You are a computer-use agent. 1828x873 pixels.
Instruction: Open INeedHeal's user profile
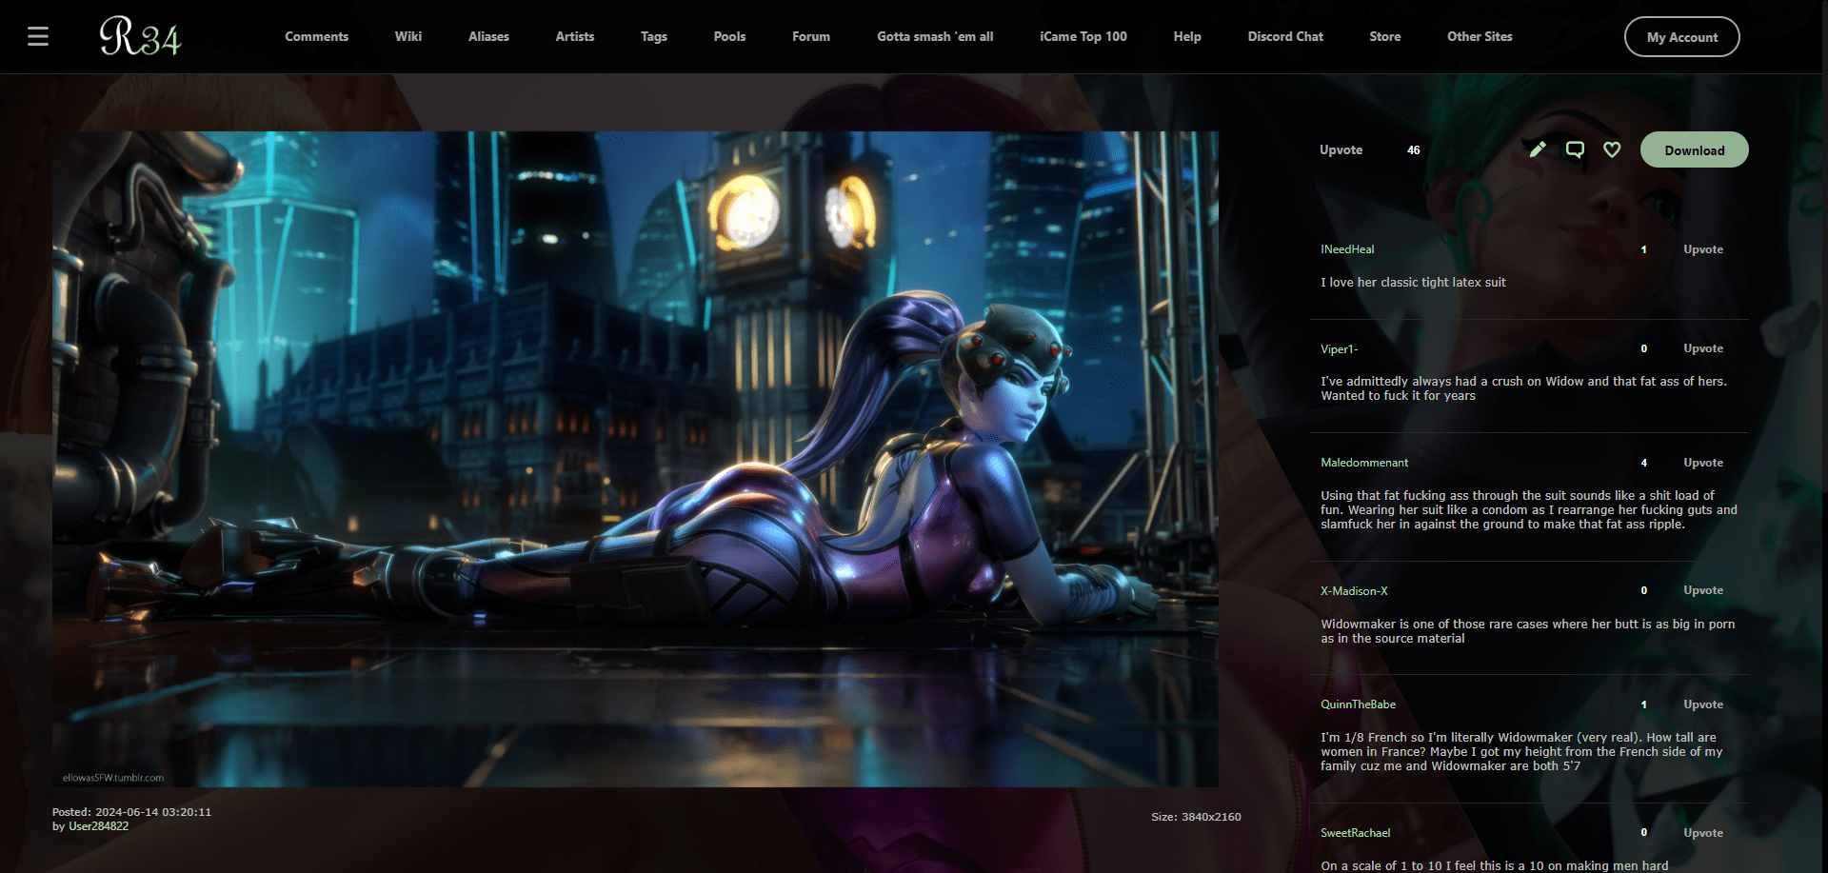1347,249
